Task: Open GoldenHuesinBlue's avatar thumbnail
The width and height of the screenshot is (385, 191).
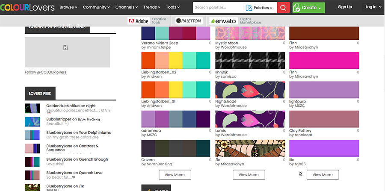Action: [x=33, y=109]
